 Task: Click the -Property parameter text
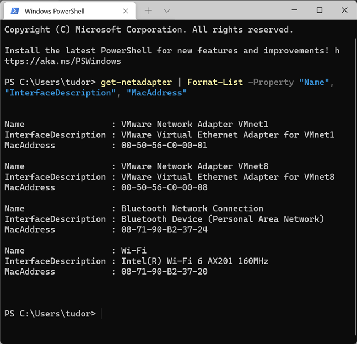coord(271,82)
